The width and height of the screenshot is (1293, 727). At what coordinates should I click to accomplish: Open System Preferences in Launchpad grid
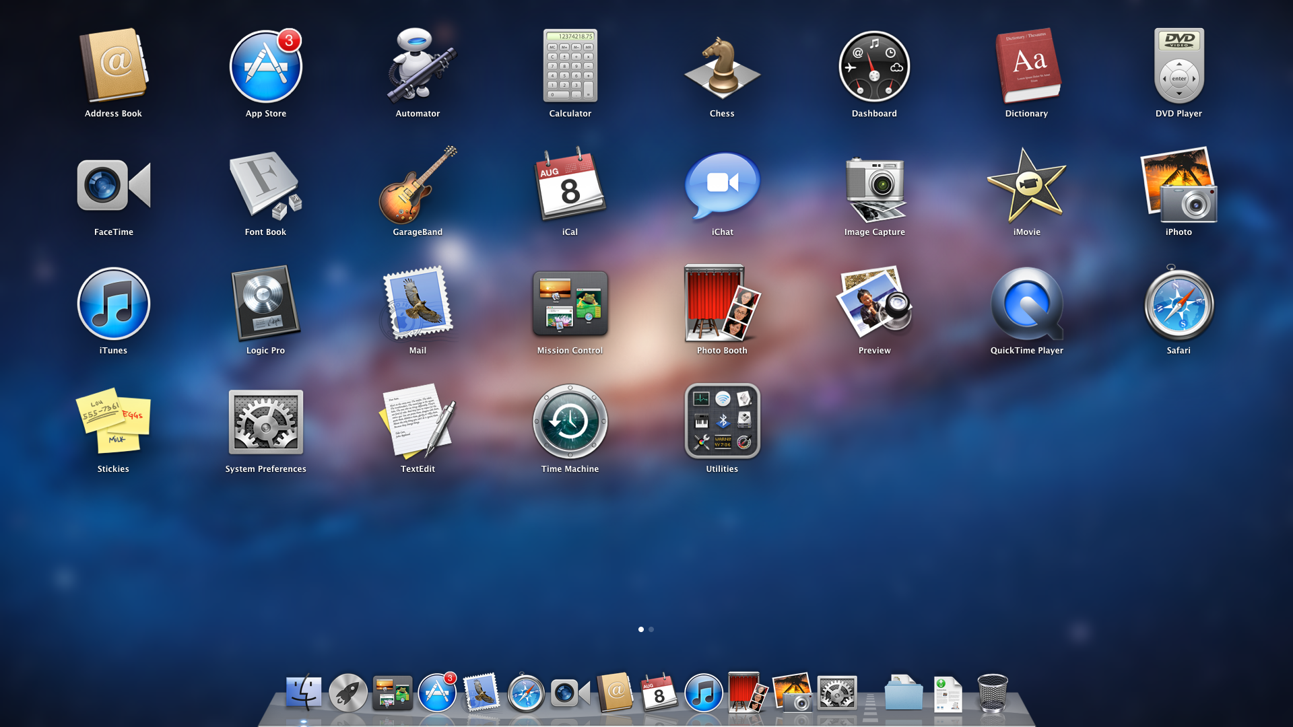pyautogui.click(x=265, y=422)
